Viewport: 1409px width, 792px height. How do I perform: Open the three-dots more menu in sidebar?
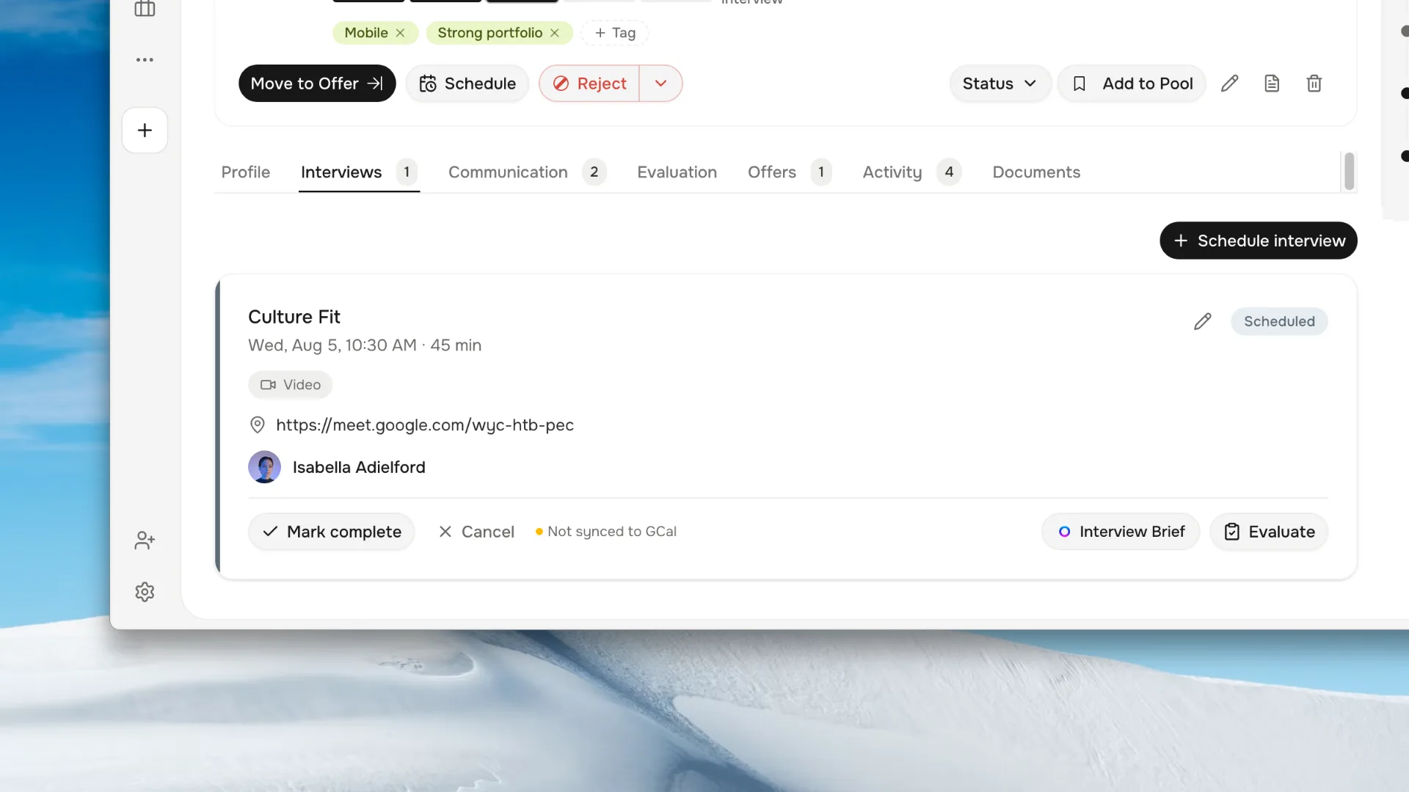point(145,59)
